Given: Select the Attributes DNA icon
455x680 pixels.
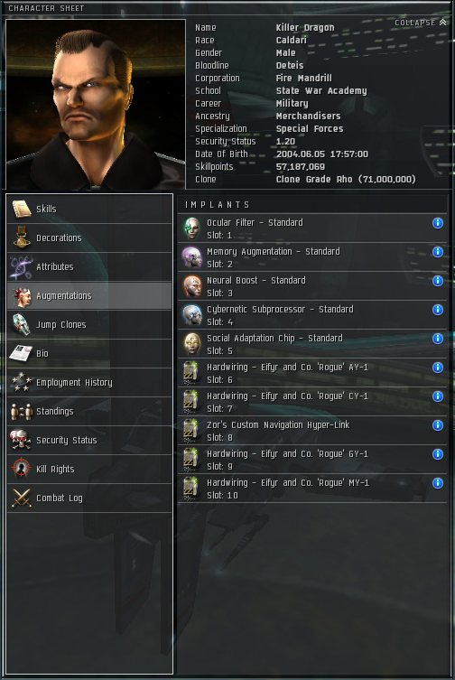Looking at the screenshot, I should (22, 266).
